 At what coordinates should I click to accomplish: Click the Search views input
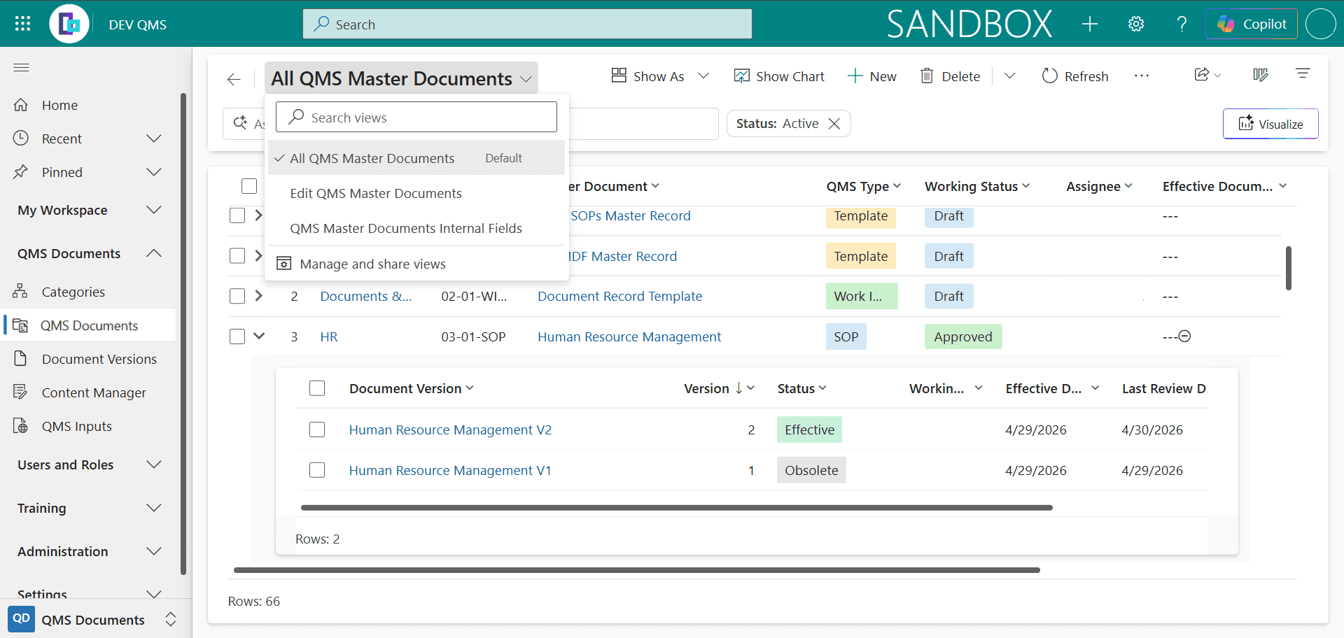pyautogui.click(x=416, y=117)
